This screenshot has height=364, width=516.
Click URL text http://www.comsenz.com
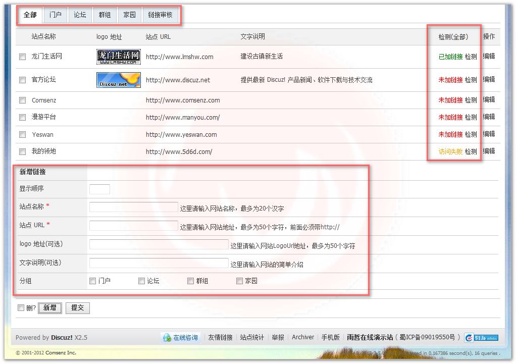click(x=183, y=100)
